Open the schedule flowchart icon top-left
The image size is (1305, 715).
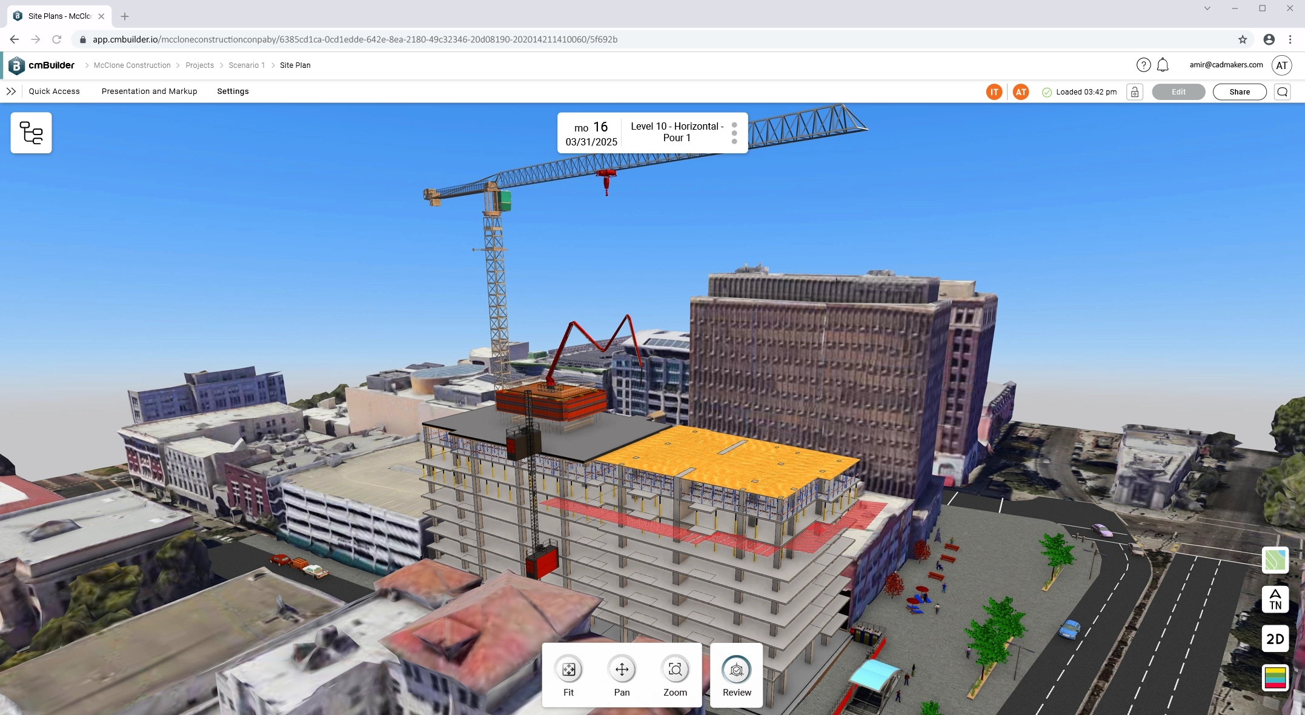[x=31, y=133]
